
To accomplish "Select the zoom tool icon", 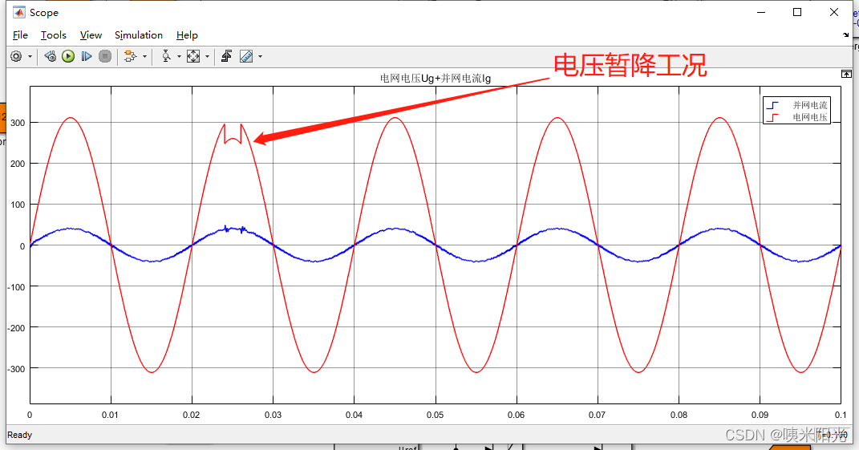I will 166,56.
